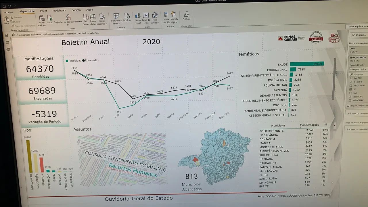Open Obter dados dropdown

tap(42, 20)
